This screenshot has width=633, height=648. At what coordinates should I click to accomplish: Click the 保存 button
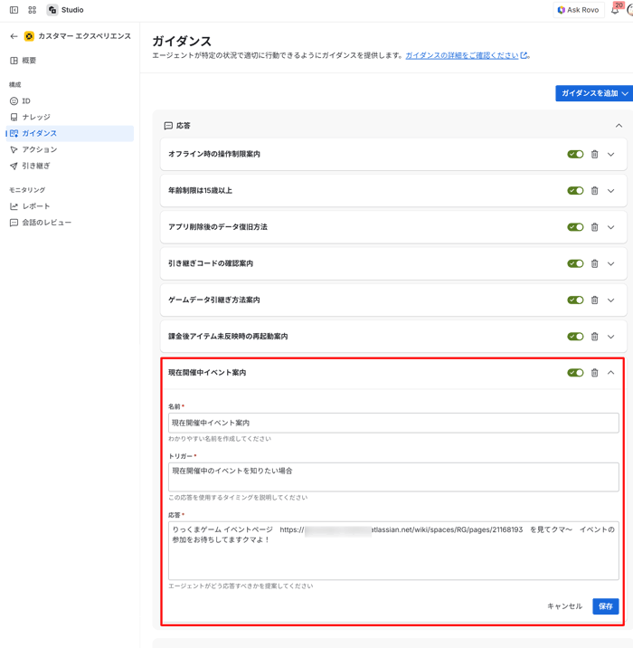click(605, 606)
